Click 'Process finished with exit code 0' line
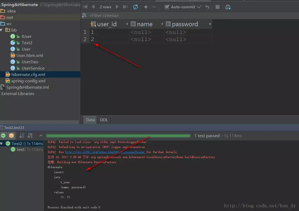The height and width of the screenshot is (211, 299). pyautogui.click(x=74, y=207)
